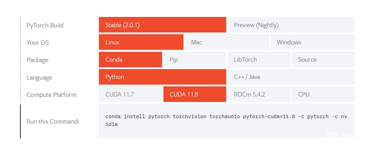Choose Windows as your OS
387x151 pixels.
pos(312,42)
